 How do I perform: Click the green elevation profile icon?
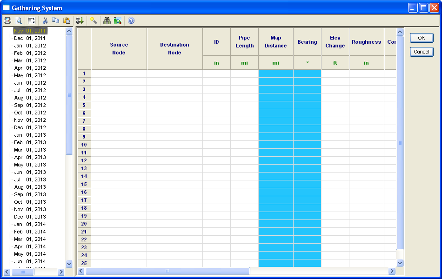tap(117, 20)
